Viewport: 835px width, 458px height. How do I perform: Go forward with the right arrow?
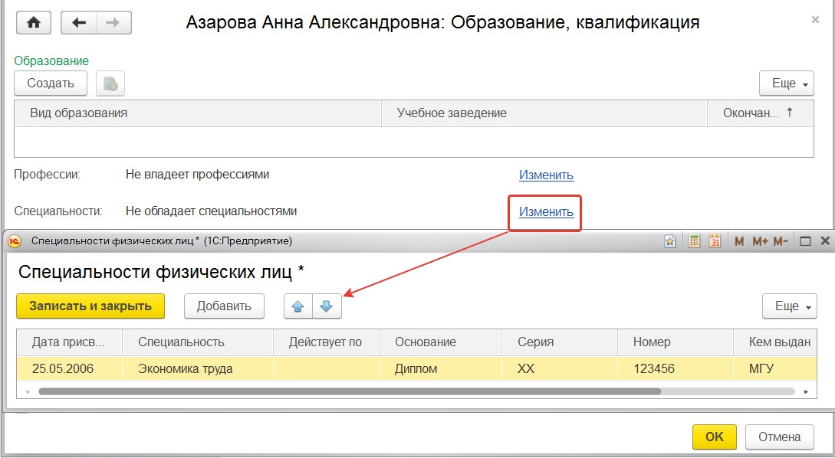click(113, 23)
